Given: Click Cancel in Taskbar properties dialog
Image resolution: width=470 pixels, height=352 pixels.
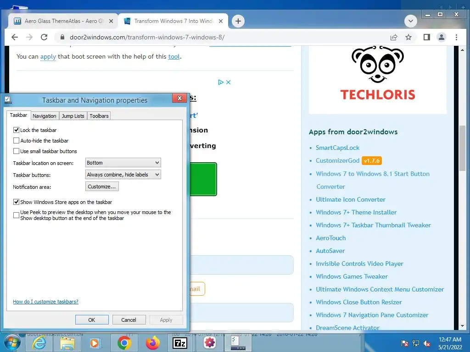Looking at the screenshot, I should pyautogui.click(x=129, y=319).
